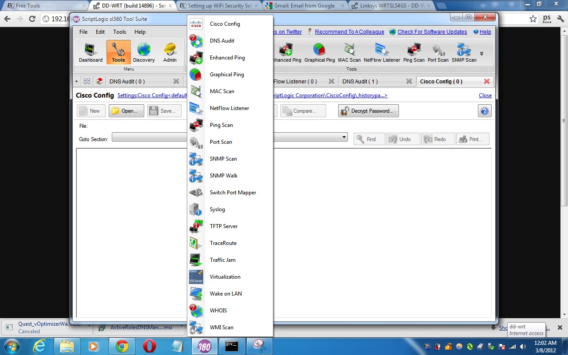568x355 pixels.
Task: Open the Goto Section dropdown
Action: 345,138
